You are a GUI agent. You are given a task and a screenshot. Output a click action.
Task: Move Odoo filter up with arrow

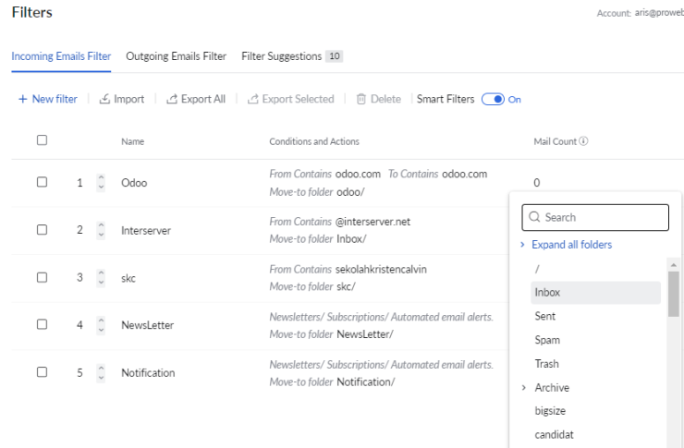(x=101, y=177)
